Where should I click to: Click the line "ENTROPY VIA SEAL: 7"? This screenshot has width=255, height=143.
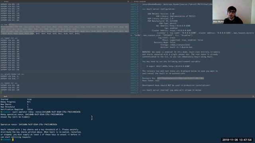tap(10, 79)
